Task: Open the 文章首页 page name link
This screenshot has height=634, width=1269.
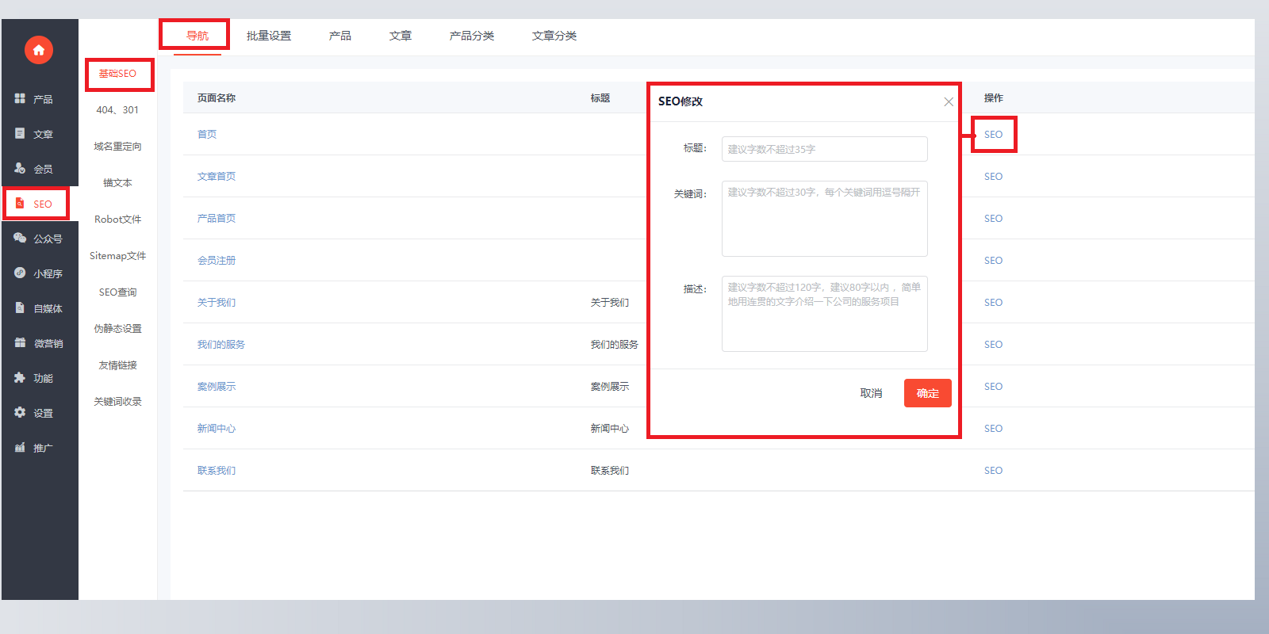Action: coord(217,177)
